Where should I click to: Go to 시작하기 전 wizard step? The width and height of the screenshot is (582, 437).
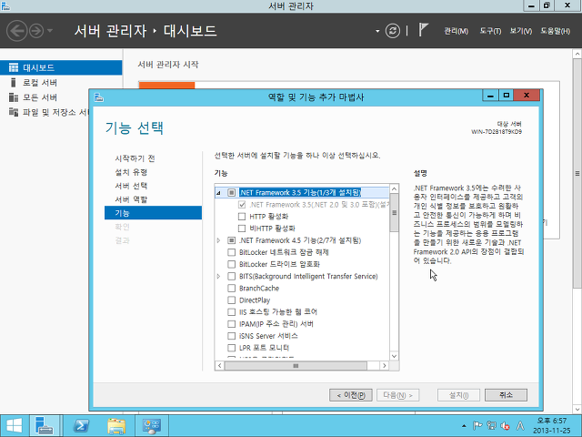click(135, 158)
